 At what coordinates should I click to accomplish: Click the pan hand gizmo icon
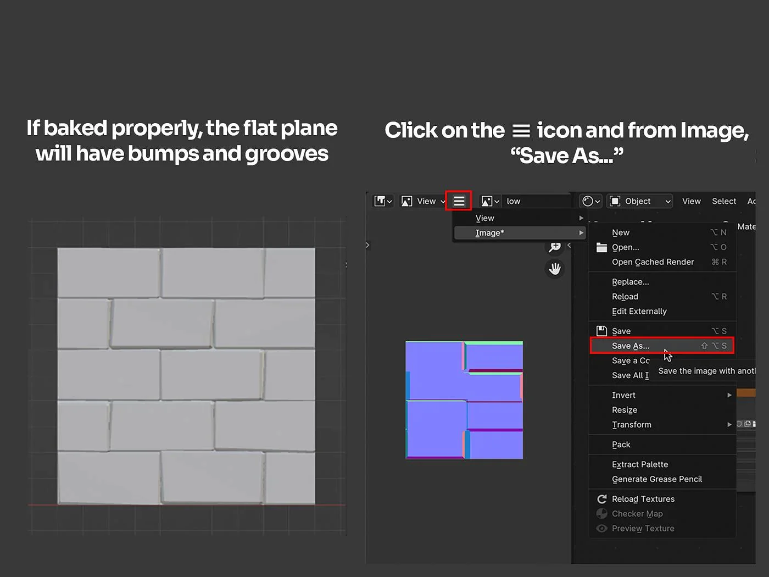555,269
